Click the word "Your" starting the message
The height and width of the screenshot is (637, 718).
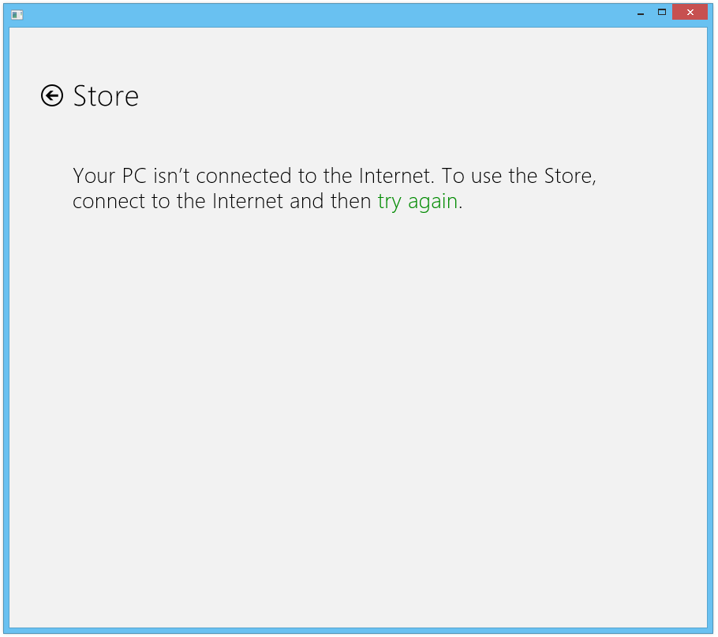(92, 176)
